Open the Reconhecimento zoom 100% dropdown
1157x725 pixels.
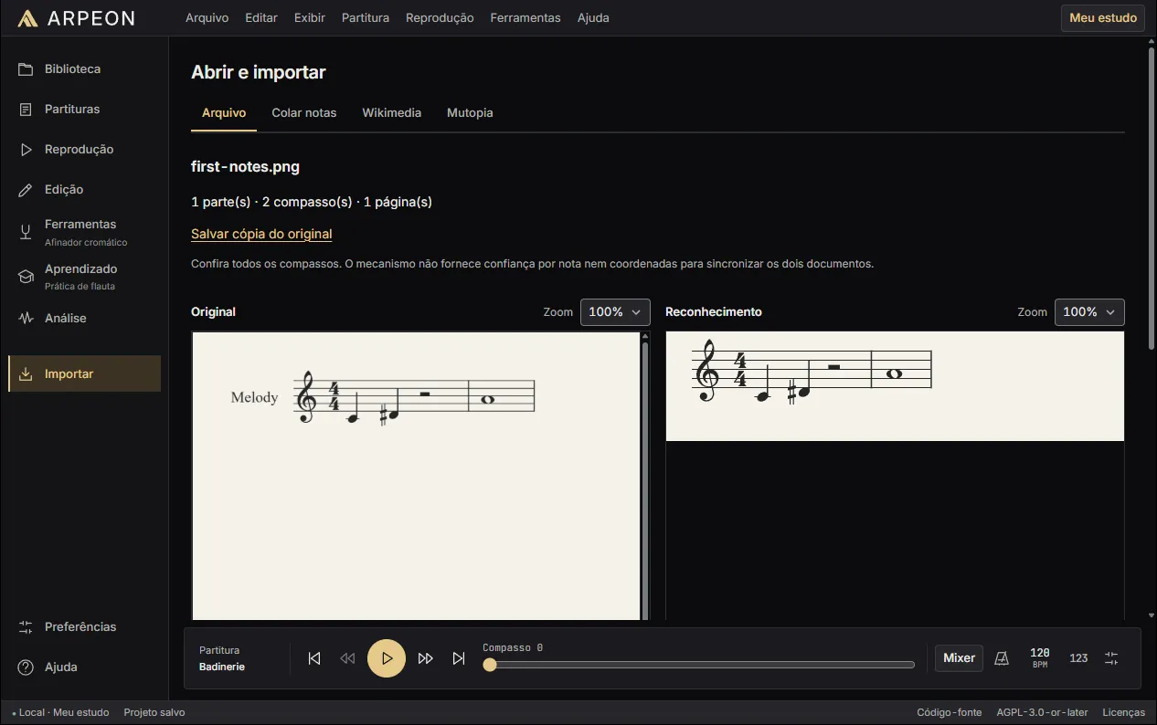click(1089, 312)
